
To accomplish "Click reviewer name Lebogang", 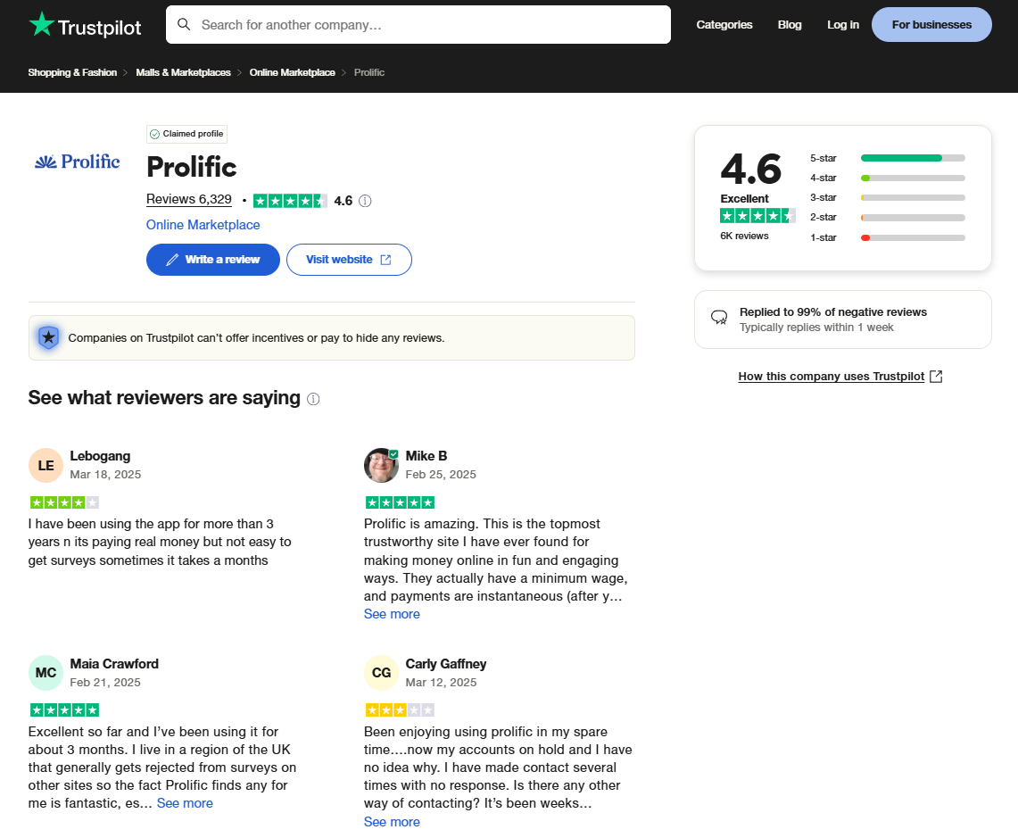I will [100, 456].
